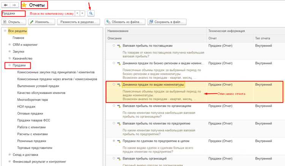Select radio circle for Продажи по сделкам по предприятию
285x166 pixels.
[x=114, y=141]
